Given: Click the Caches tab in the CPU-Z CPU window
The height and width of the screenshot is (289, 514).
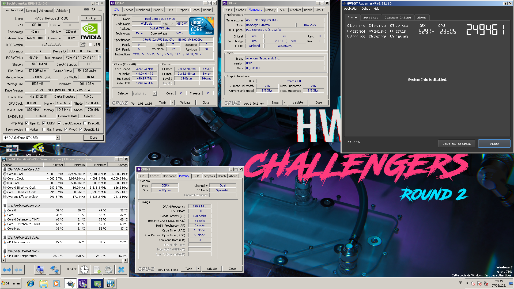Looking at the screenshot, I should (x=128, y=10).
